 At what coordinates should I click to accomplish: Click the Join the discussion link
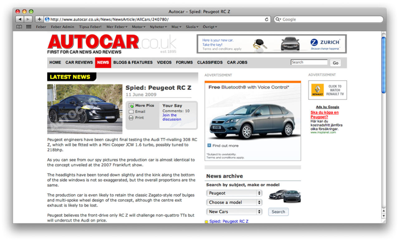[171, 117]
